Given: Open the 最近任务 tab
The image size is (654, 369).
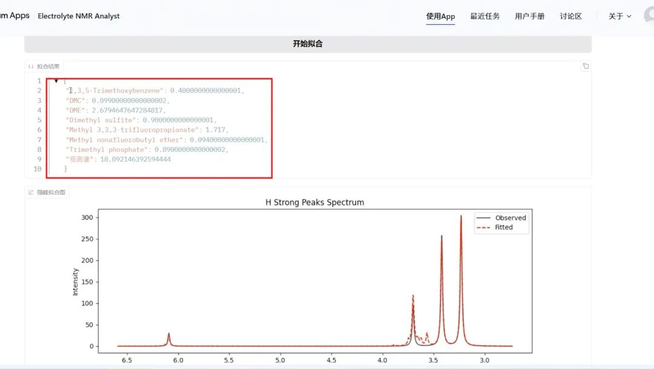Looking at the screenshot, I should pyautogui.click(x=484, y=16).
